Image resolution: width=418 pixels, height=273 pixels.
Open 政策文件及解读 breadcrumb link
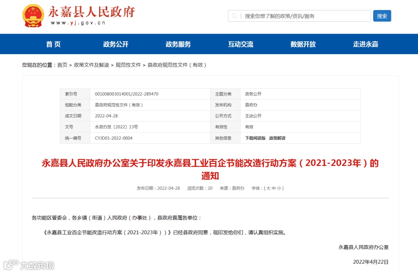coord(91,65)
